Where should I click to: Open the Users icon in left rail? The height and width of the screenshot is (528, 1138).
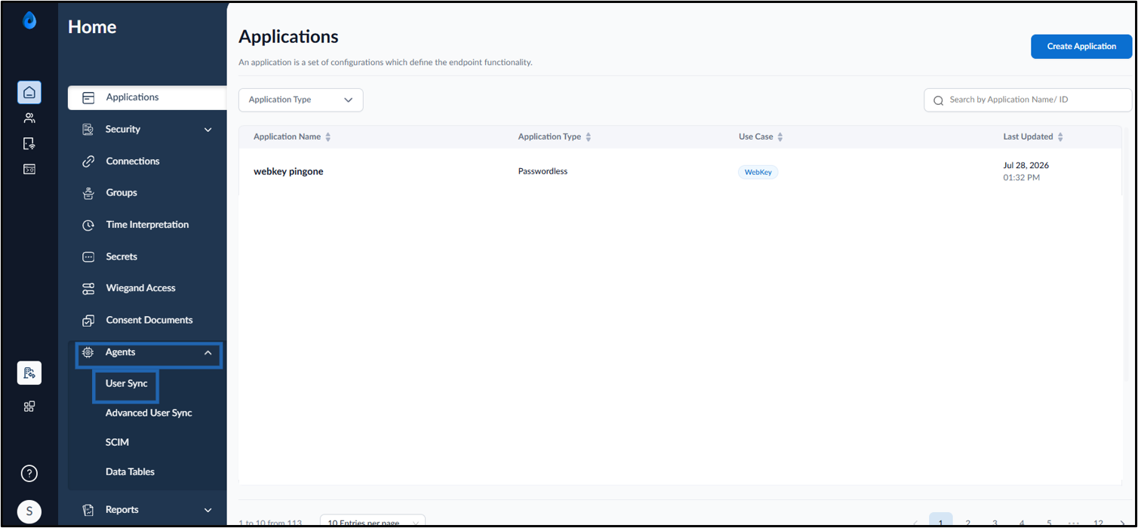point(29,118)
